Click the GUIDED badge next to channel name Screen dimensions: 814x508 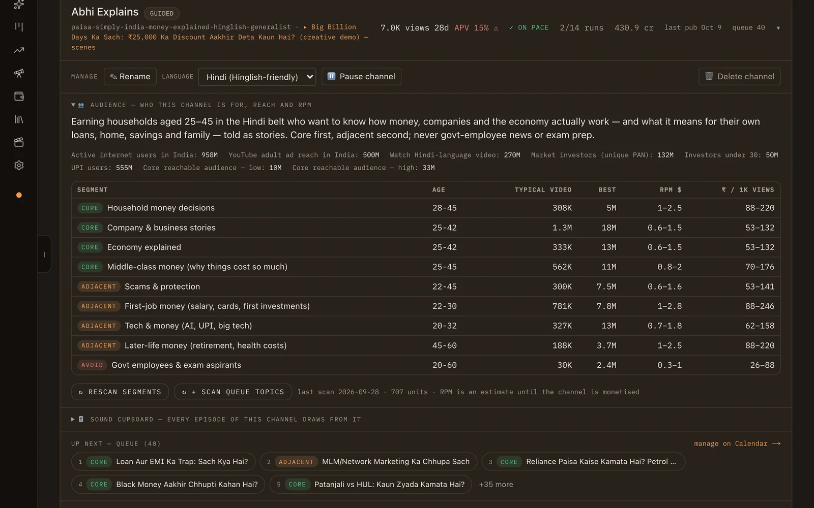coord(162,13)
